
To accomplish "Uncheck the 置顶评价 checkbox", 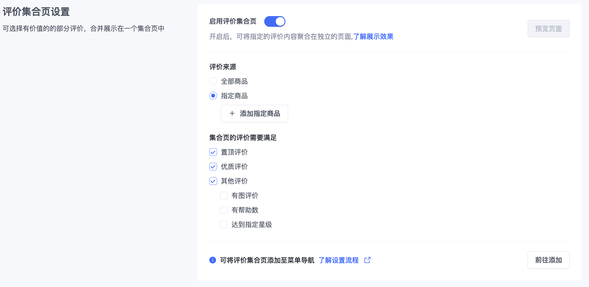I will pyautogui.click(x=213, y=152).
